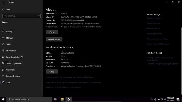Open Change product key or upgrade link

pyautogui.click(x=69, y=77)
